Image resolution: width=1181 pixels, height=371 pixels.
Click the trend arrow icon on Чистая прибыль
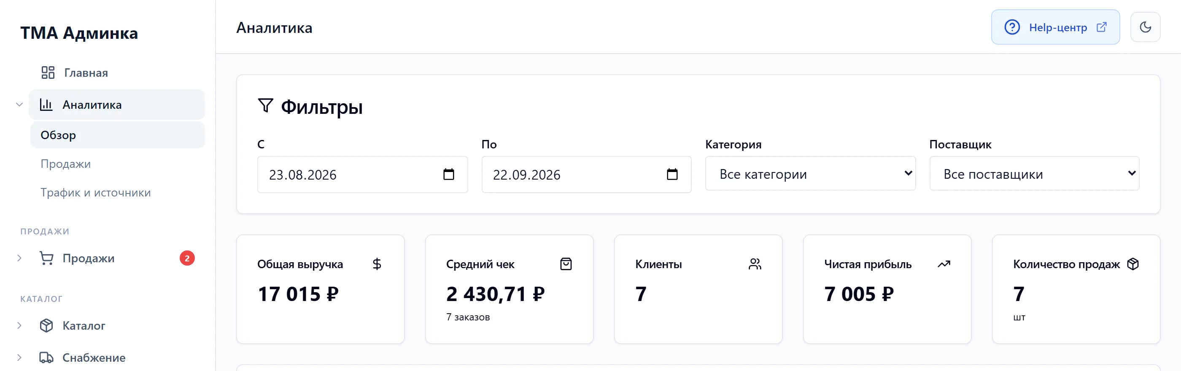click(x=944, y=264)
